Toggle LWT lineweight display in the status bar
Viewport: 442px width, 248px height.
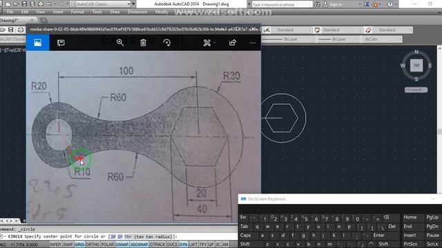click(x=193, y=245)
